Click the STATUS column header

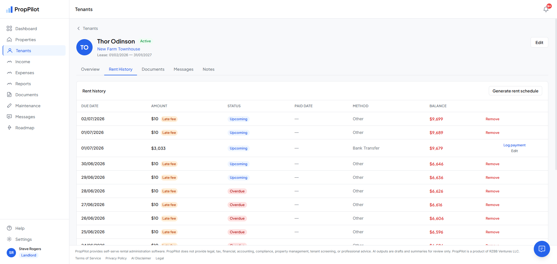click(234, 106)
